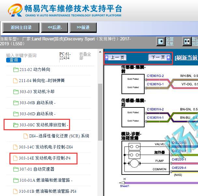Screen dimensions: 198x196
Task: Click the tank leak diagnostic module box
Action: tap(146, 158)
